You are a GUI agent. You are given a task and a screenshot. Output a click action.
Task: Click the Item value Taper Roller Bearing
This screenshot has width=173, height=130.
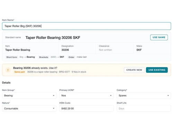point(18,50)
